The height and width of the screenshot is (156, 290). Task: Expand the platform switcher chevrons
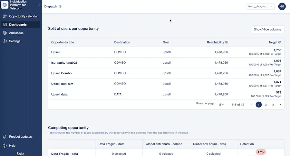pos(39,5)
